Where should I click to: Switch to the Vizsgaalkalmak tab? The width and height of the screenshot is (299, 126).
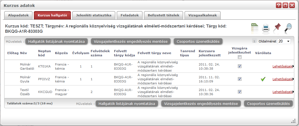coord(203,16)
